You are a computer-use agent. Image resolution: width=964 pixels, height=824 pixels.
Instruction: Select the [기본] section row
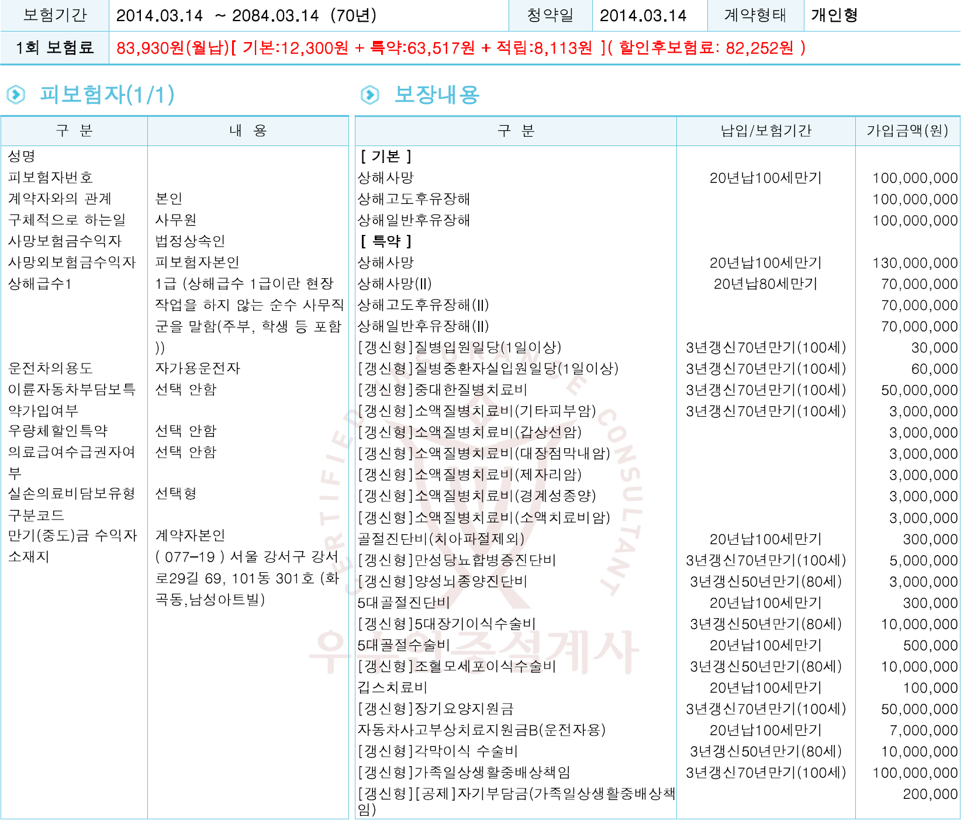[x=657, y=157]
